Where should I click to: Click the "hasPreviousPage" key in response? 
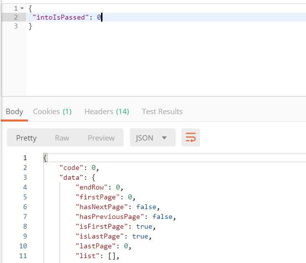click(110, 216)
